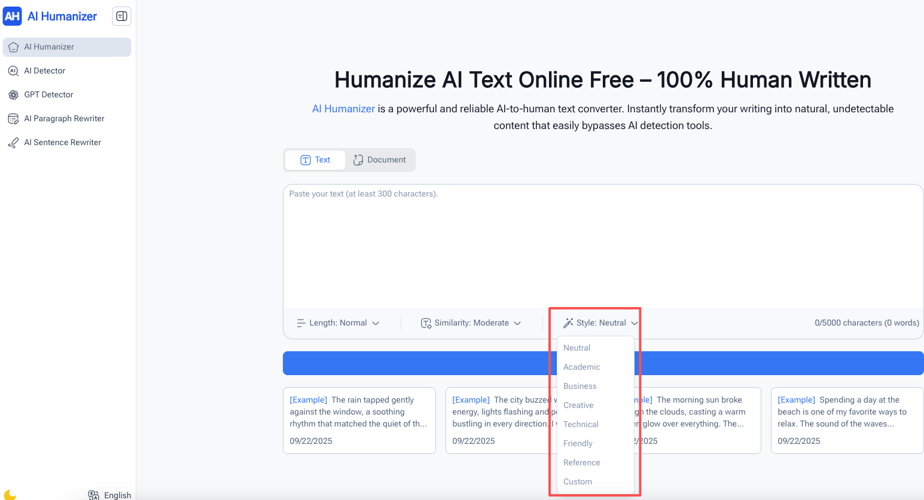Click the GPT Detector sidebar icon

pyautogui.click(x=13, y=95)
